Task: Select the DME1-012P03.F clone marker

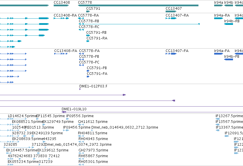Action: pos(80,89)
